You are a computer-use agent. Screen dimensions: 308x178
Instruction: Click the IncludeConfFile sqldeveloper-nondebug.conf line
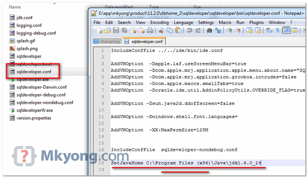pyautogui.click(x=174, y=150)
